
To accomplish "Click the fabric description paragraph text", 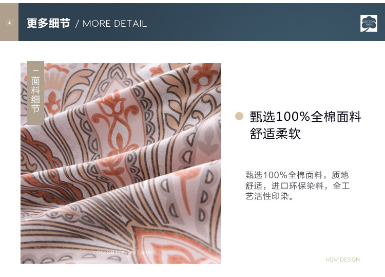I will click(x=297, y=186).
